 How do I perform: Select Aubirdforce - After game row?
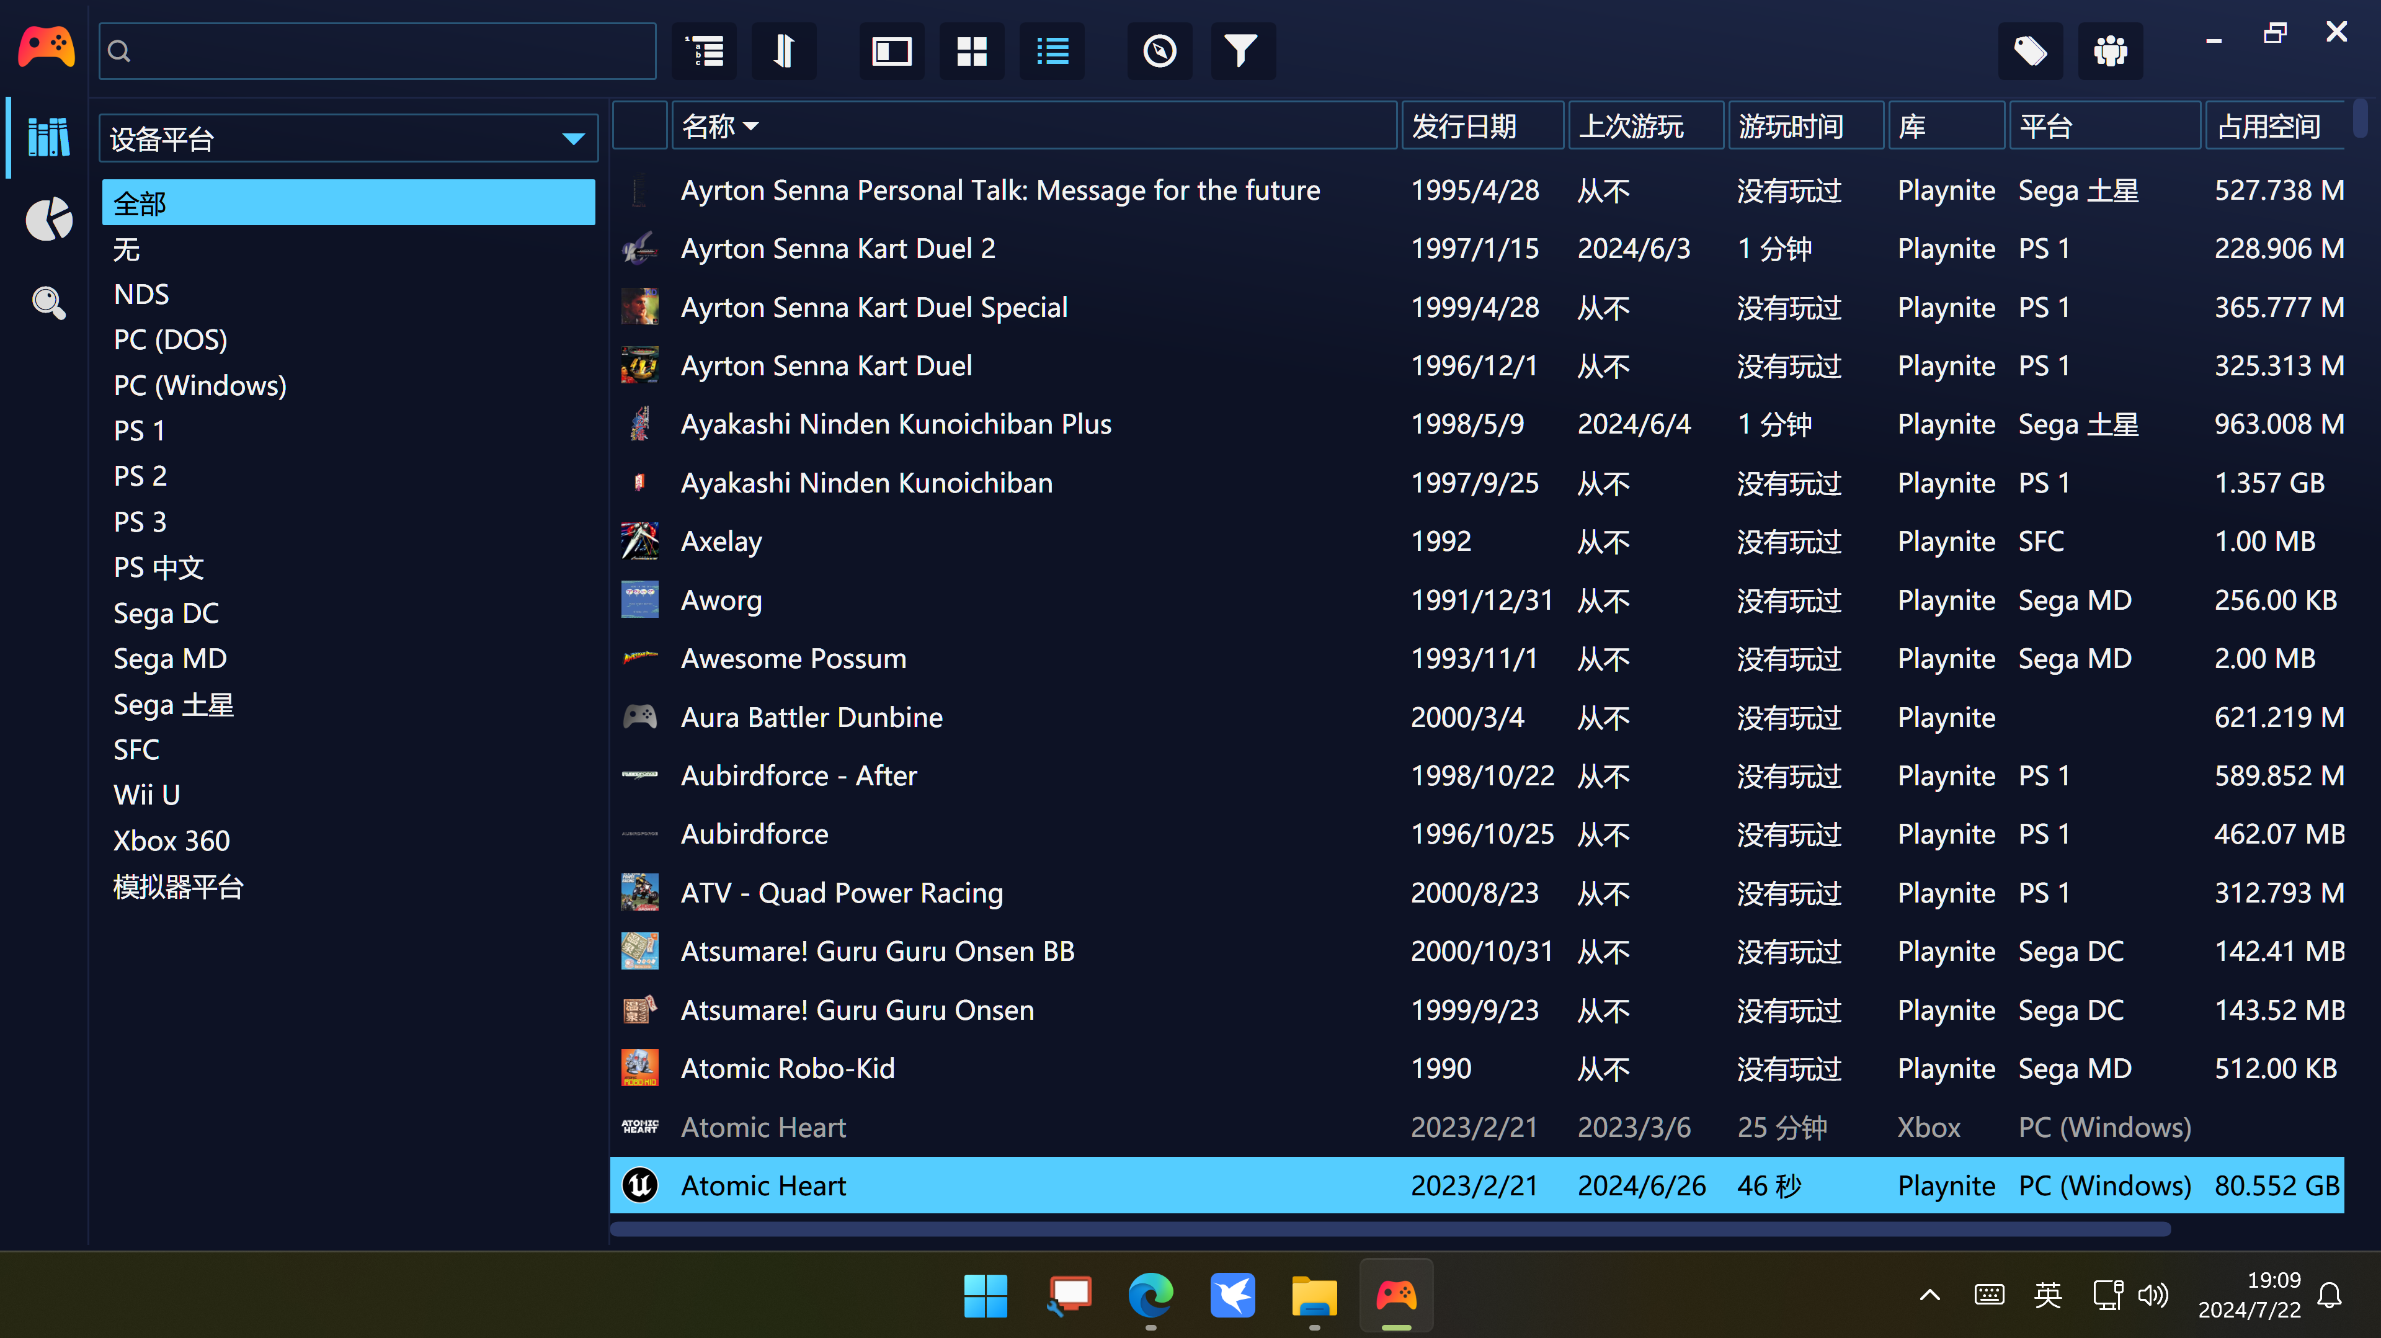pos(1477,776)
